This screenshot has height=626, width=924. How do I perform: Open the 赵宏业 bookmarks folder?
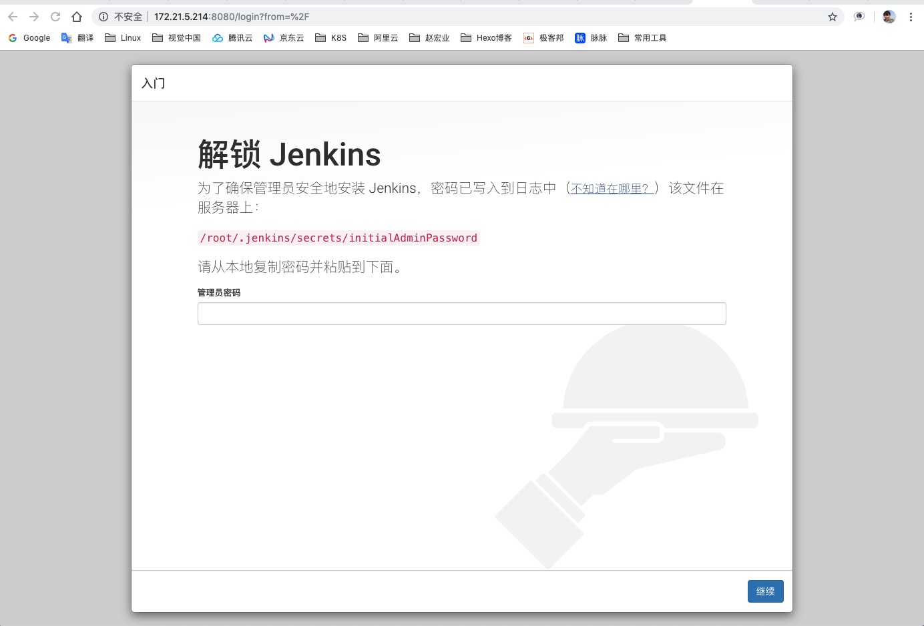[429, 38]
